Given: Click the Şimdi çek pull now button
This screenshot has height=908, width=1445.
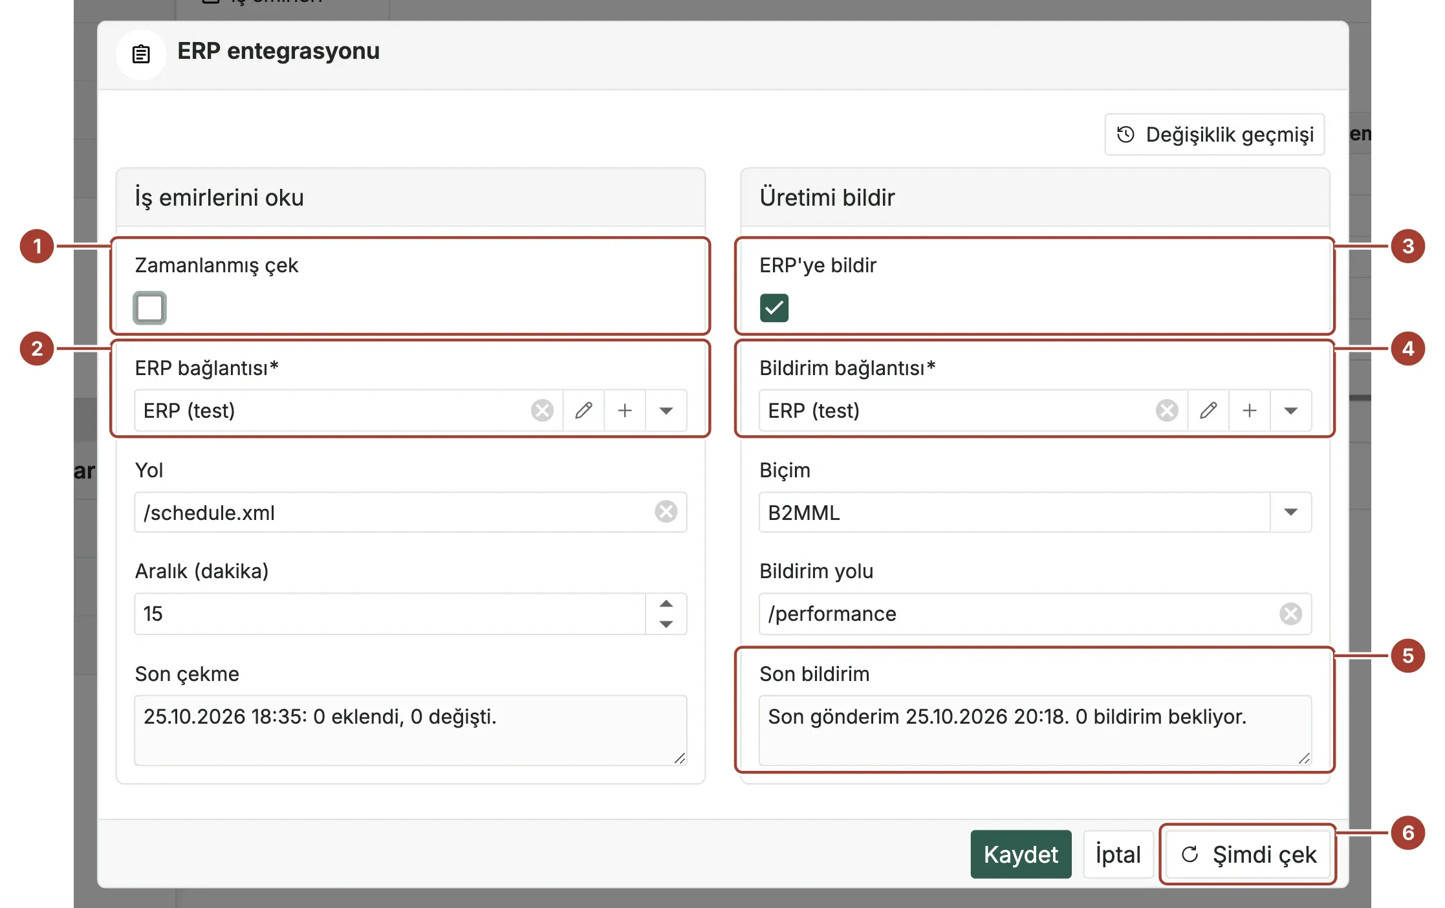Looking at the screenshot, I should [x=1248, y=854].
